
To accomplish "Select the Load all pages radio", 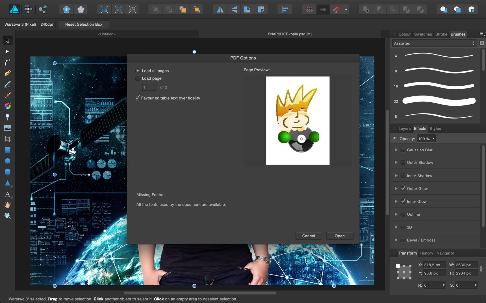I will 138,71.
